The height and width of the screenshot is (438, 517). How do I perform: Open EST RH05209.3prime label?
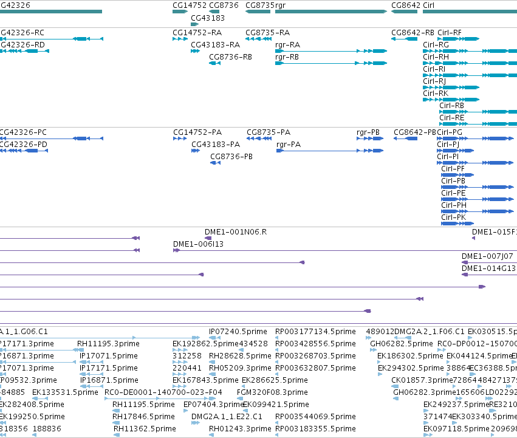[x=240, y=368]
